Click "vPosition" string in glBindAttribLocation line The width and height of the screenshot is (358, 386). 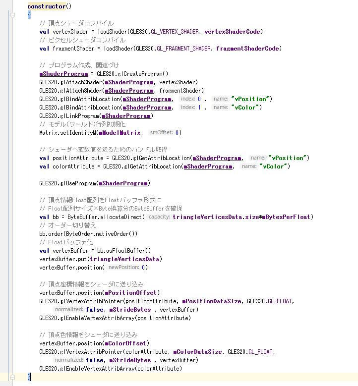click(250, 99)
